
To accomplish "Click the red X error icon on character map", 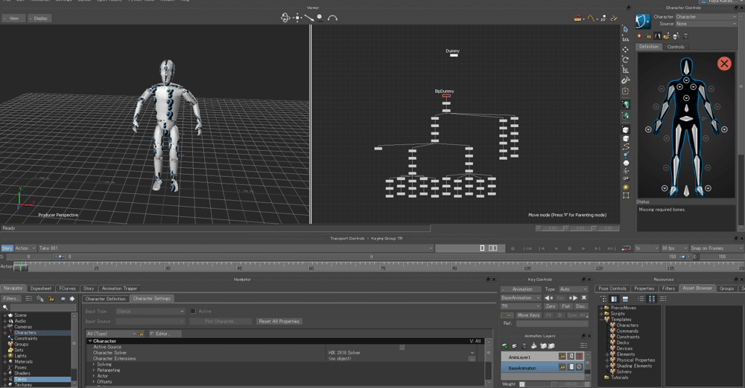I will point(724,64).
